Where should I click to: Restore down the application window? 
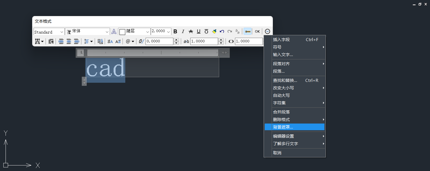pos(420,4)
